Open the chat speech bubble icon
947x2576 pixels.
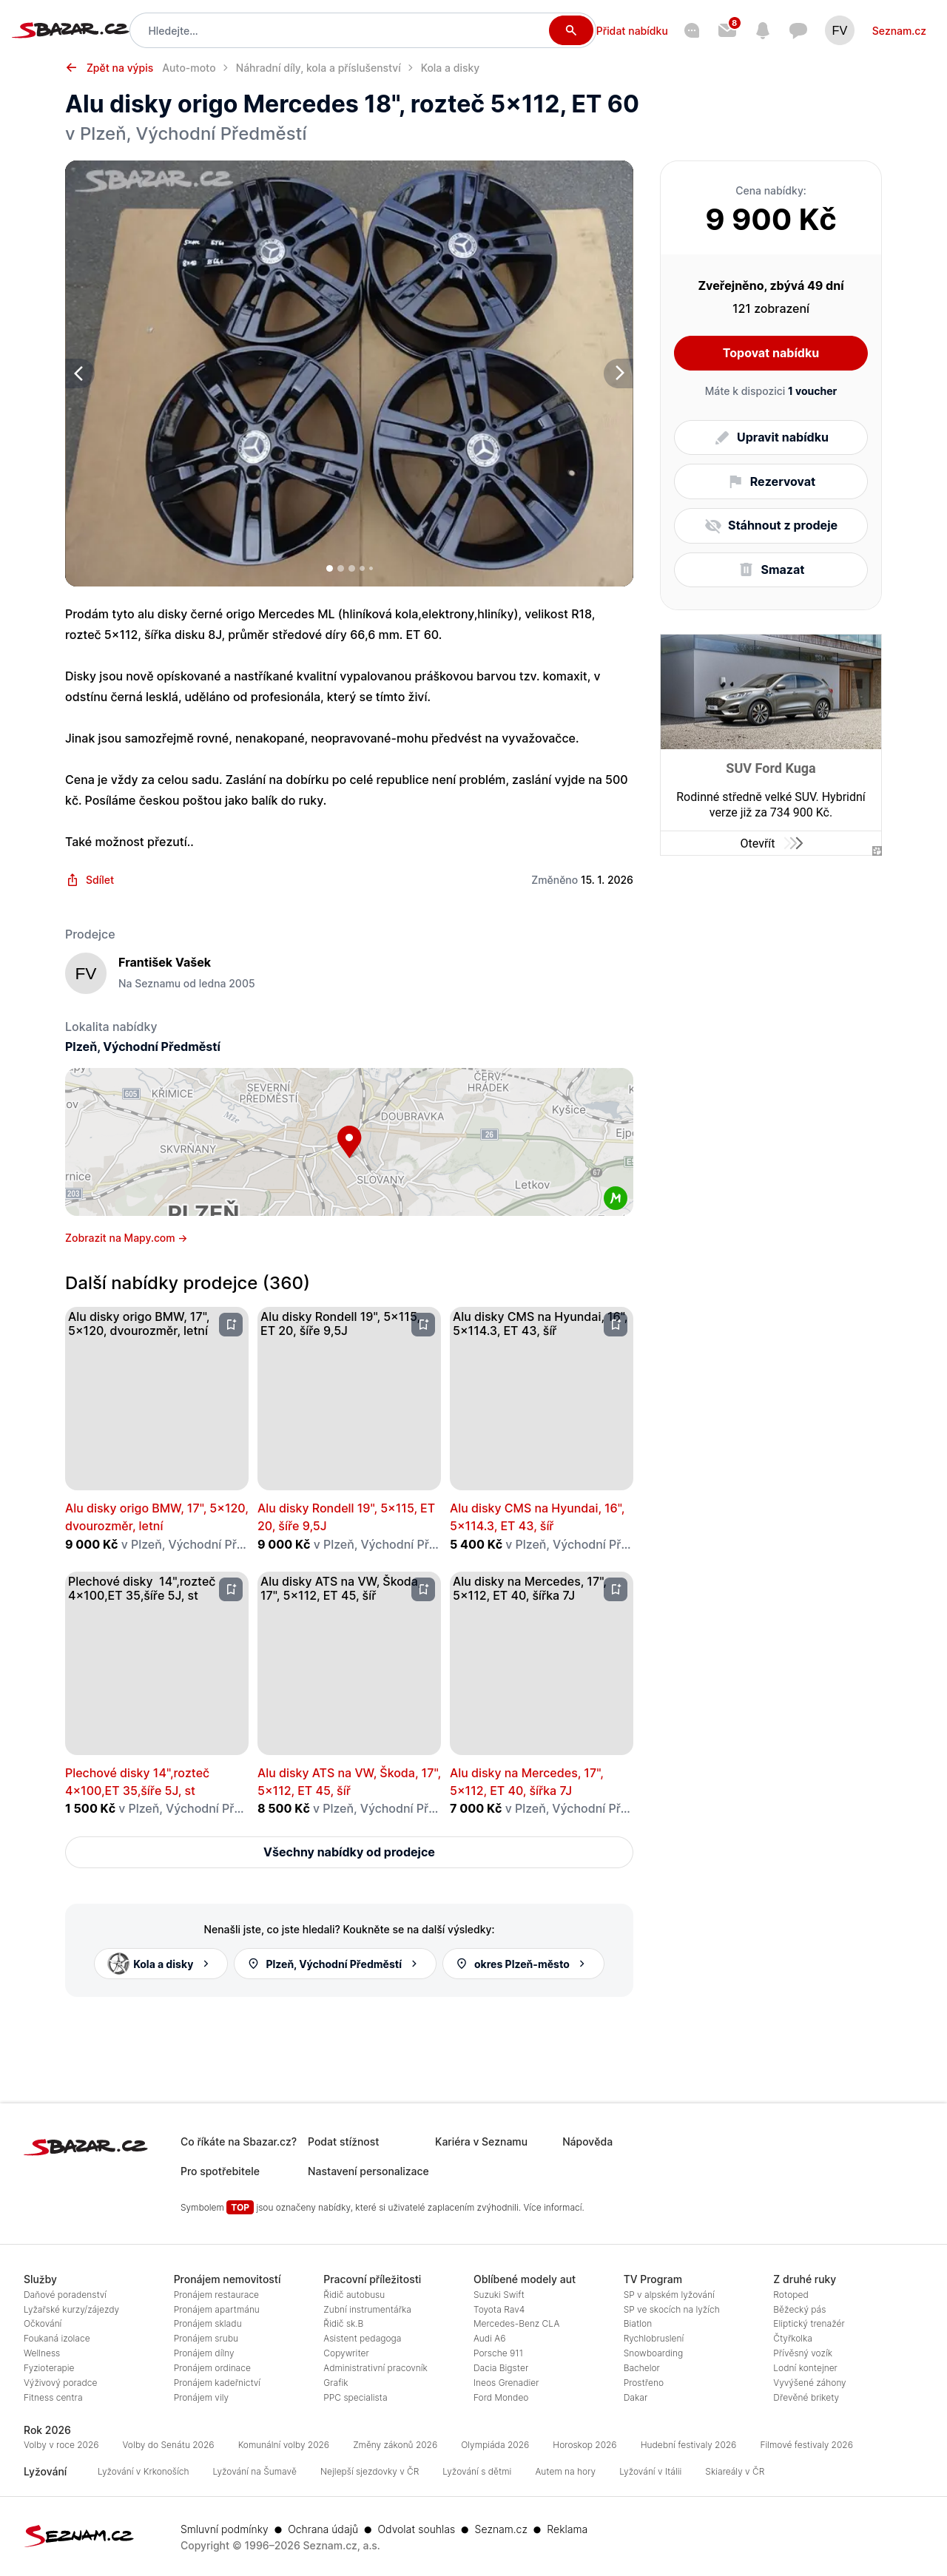coord(797,31)
